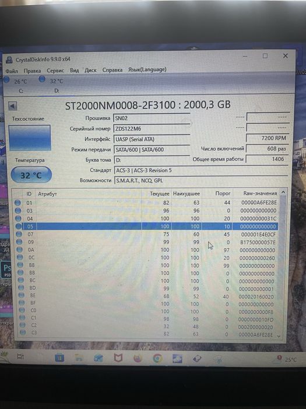Click the Порог column header
The image size is (306, 409).
223,193
